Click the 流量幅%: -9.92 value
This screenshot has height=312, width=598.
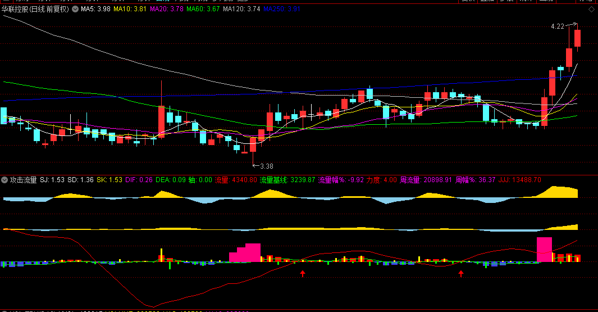coord(341,180)
